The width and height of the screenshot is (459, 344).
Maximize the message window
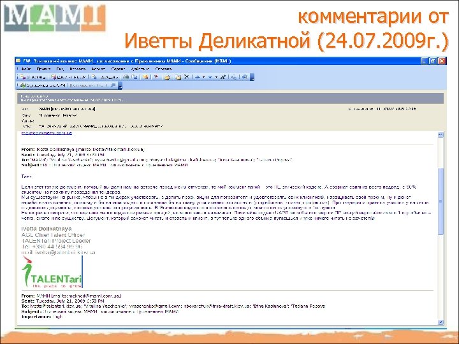433,61
